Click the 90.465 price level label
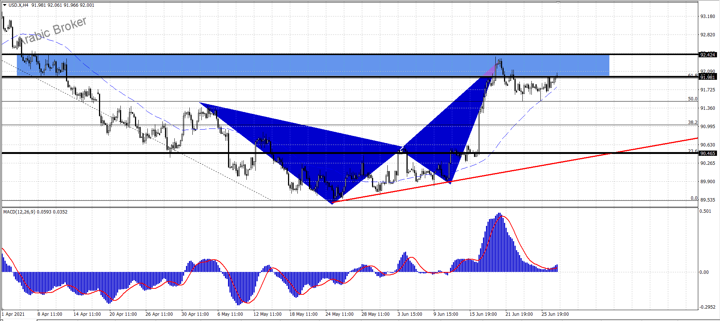 click(708, 153)
